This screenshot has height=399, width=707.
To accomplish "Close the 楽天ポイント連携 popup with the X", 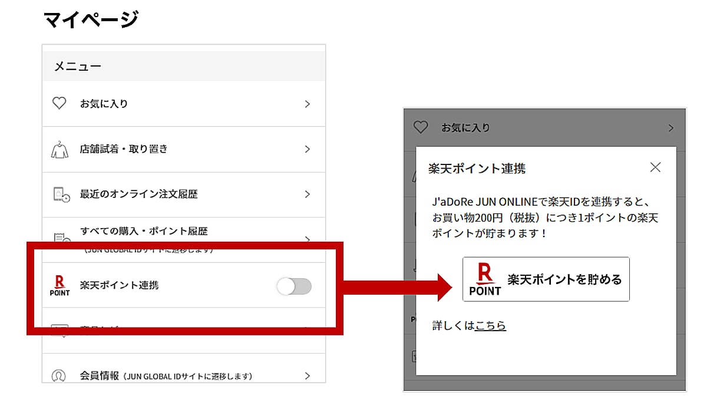I will pyautogui.click(x=655, y=167).
